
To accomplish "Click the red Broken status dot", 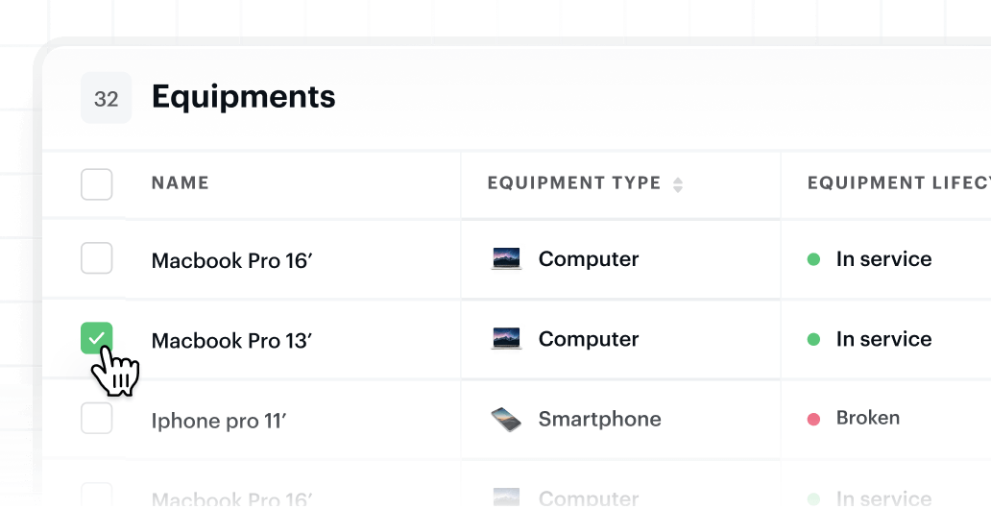I will tap(813, 419).
